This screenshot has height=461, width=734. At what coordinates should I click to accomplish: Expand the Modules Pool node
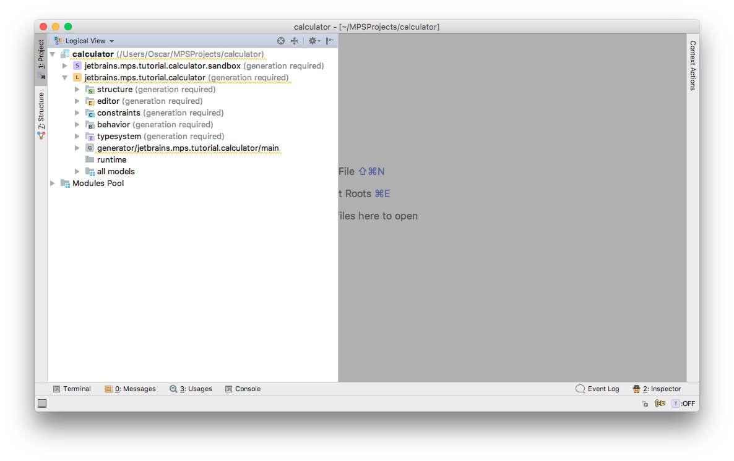point(53,184)
